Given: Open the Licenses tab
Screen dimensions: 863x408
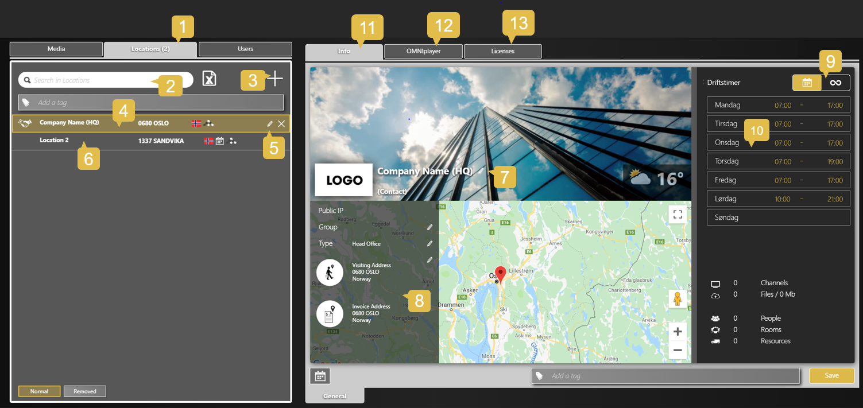Looking at the screenshot, I should [x=503, y=51].
